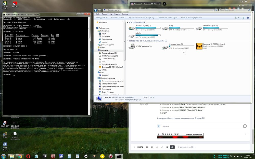The width and height of the screenshot is (255, 159).
Task: Click the heart like icon on post
Action: (245, 126)
